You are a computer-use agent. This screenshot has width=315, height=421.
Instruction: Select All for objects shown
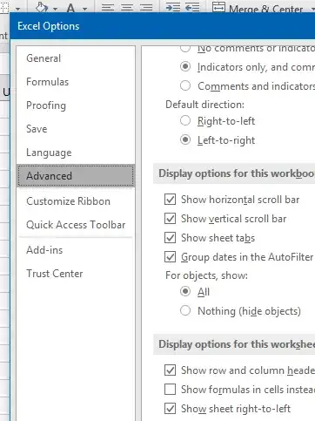[185, 291]
